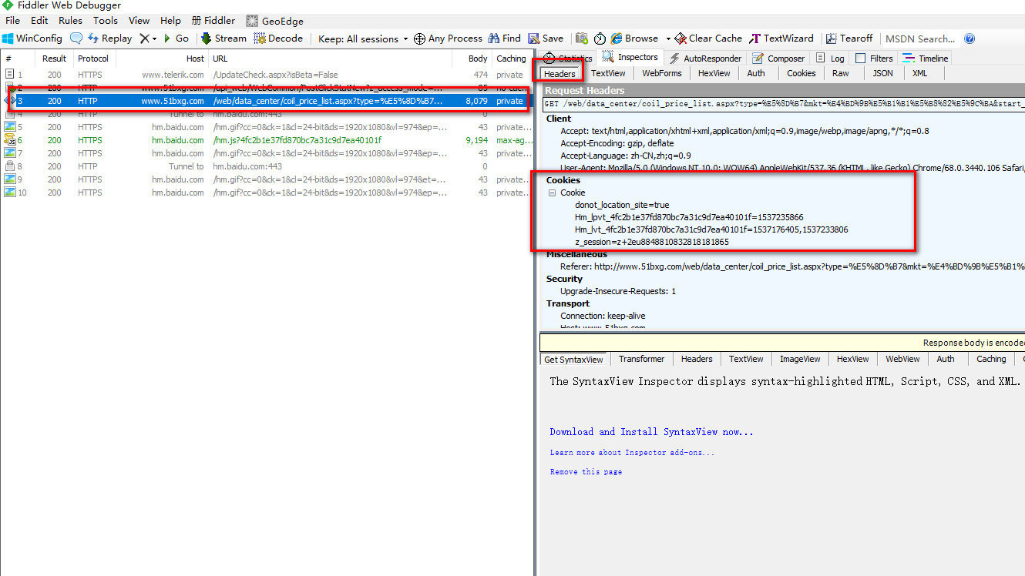Open Find sessions with binoculars icon
Screen dimensions: 1025x576
coord(505,39)
